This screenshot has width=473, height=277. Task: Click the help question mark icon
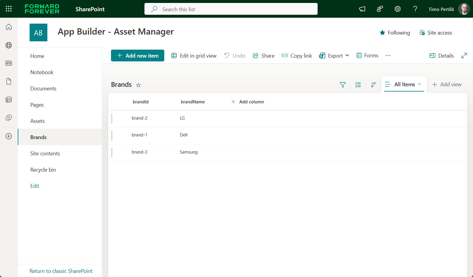(x=415, y=9)
